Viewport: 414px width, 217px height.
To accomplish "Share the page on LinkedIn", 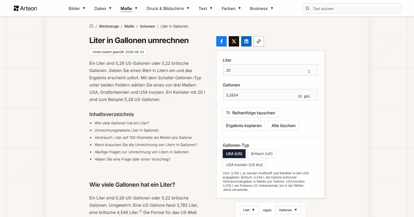I will (x=246, y=41).
